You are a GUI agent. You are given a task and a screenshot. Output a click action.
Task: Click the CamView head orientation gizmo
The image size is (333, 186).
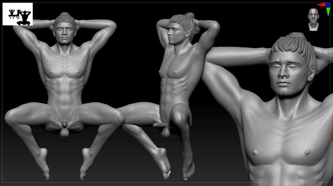pos(313,19)
